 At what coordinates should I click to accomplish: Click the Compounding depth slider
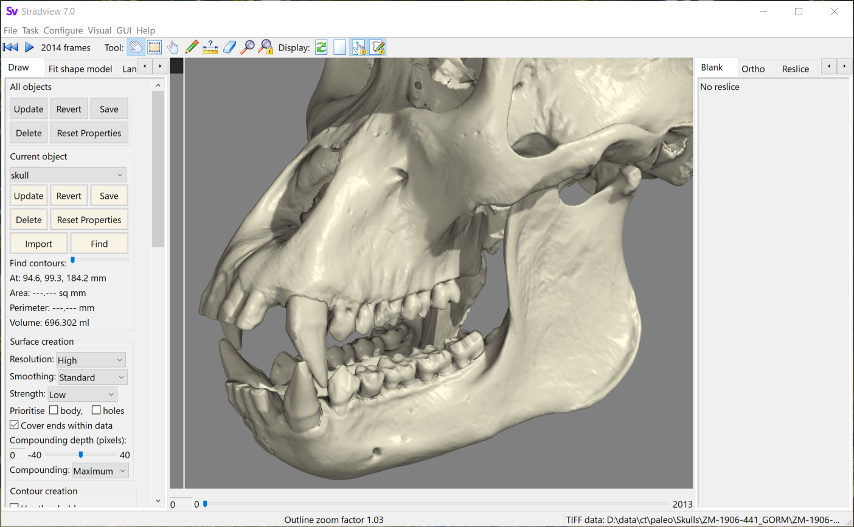pyautogui.click(x=80, y=454)
